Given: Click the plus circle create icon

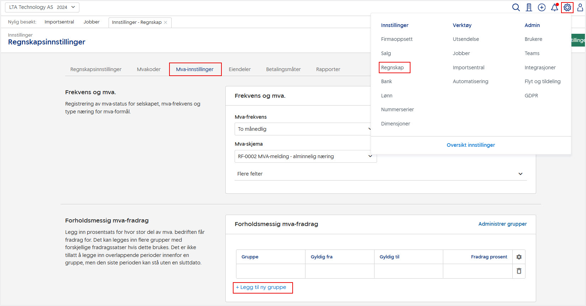Looking at the screenshot, I should (x=541, y=7).
